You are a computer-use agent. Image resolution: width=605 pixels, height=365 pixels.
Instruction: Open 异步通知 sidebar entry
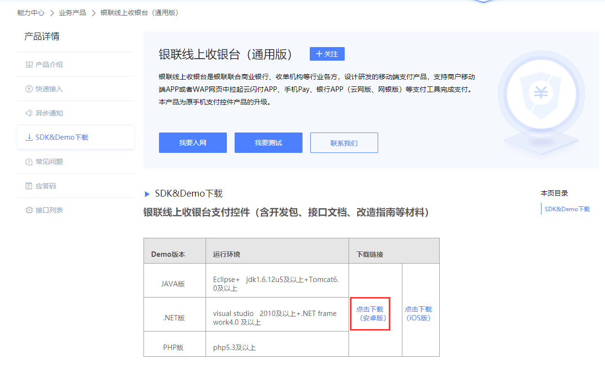coord(76,113)
